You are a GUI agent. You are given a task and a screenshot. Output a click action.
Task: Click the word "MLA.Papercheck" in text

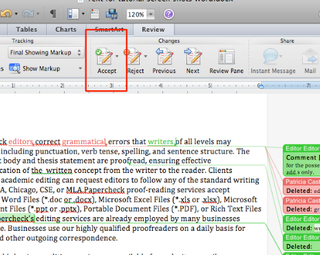(x=95, y=190)
